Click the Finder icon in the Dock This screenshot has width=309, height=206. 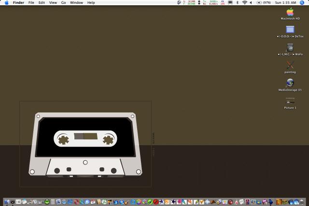pyautogui.click(x=7, y=202)
